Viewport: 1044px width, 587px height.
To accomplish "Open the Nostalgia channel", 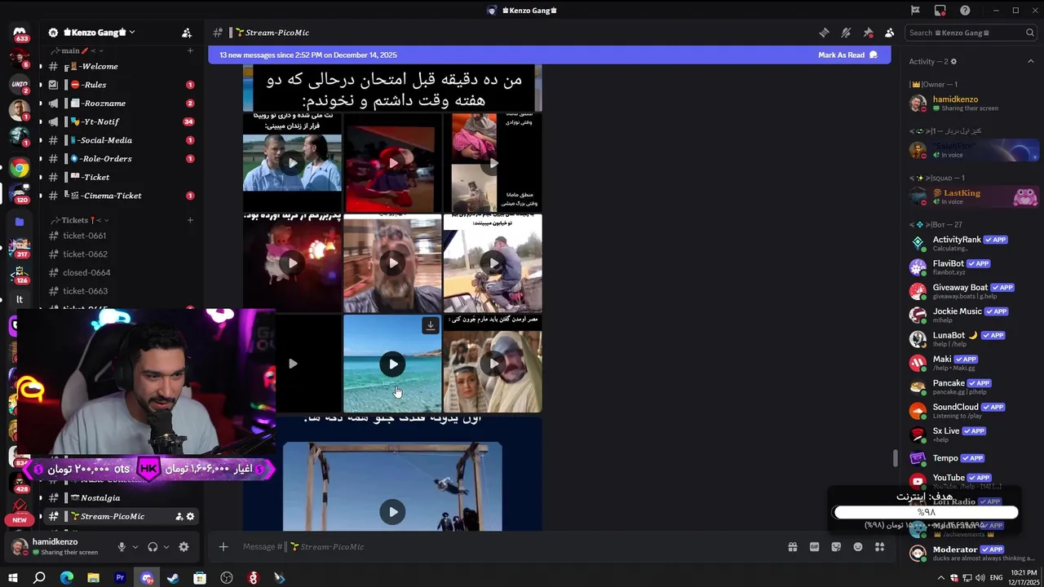I will point(118,498).
